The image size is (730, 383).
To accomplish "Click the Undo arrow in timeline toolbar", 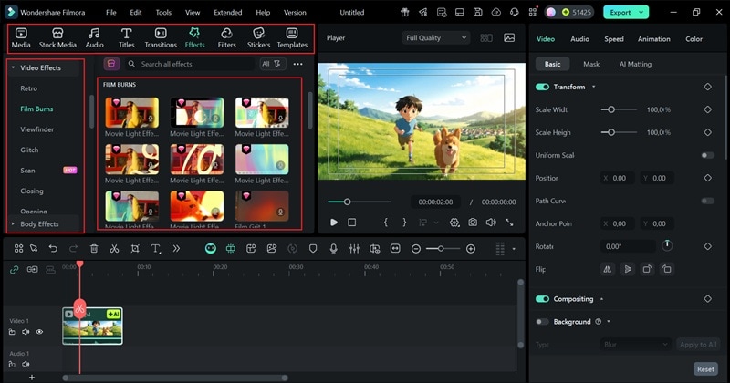I will pyautogui.click(x=53, y=248).
